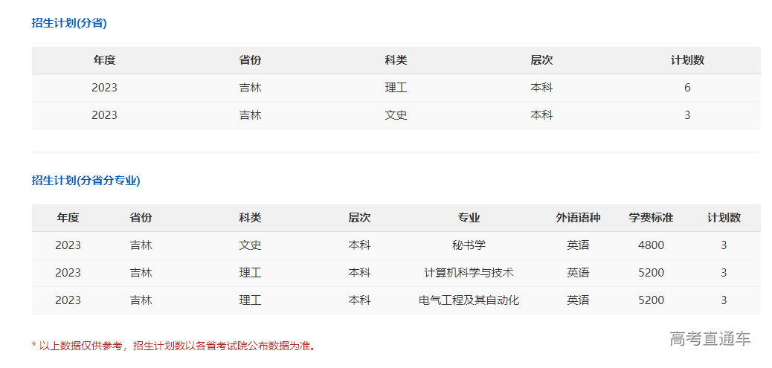Click the 计算机科学与技术 major cell
This screenshot has width=772, height=368.
[469, 273]
